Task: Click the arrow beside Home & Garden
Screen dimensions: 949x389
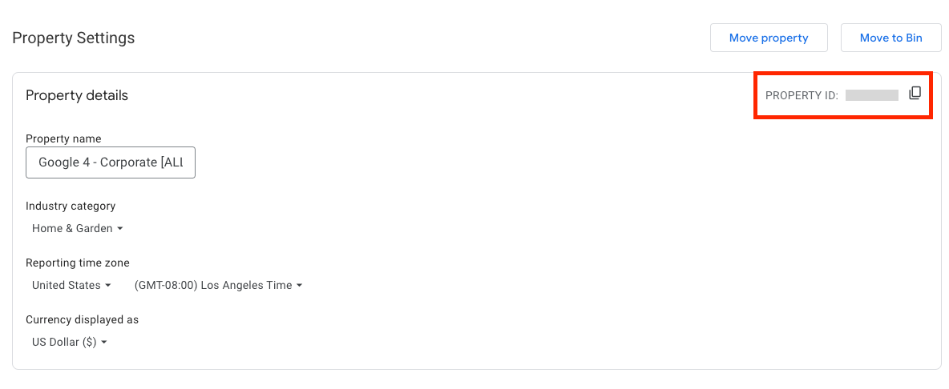Action: 120,229
